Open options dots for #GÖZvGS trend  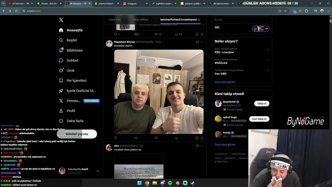pos(268,60)
